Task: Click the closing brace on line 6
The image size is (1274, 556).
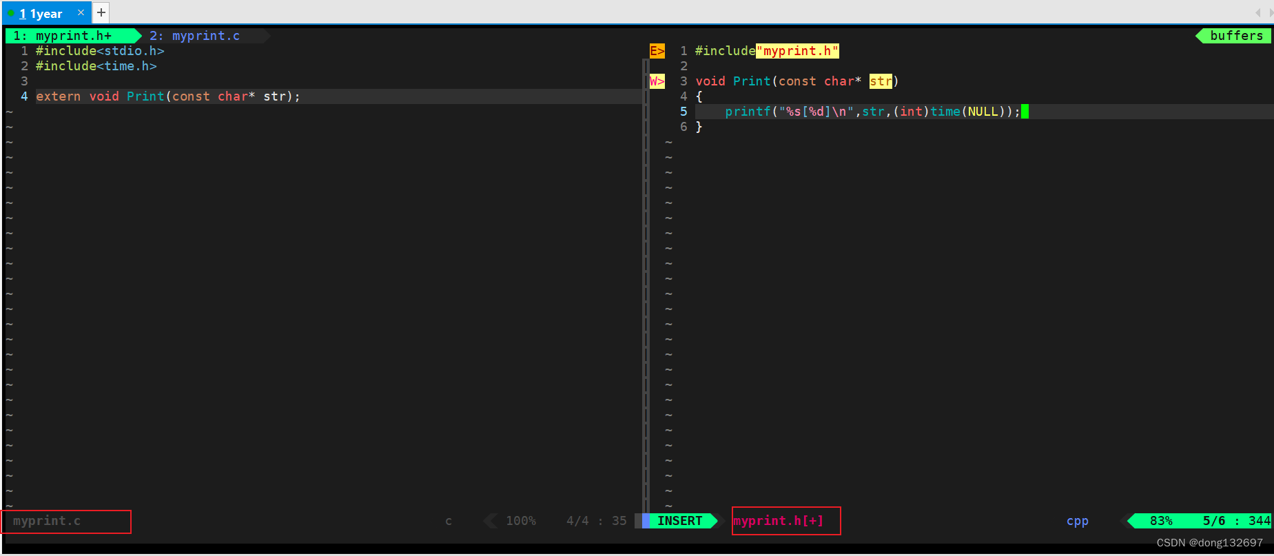Action: [699, 127]
